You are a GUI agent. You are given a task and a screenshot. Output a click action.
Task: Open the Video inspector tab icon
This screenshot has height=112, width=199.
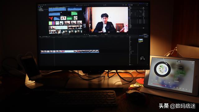[x=129, y=5]
